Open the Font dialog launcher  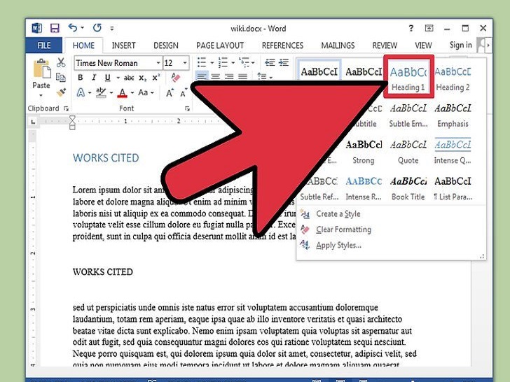[x=187, y=108]
